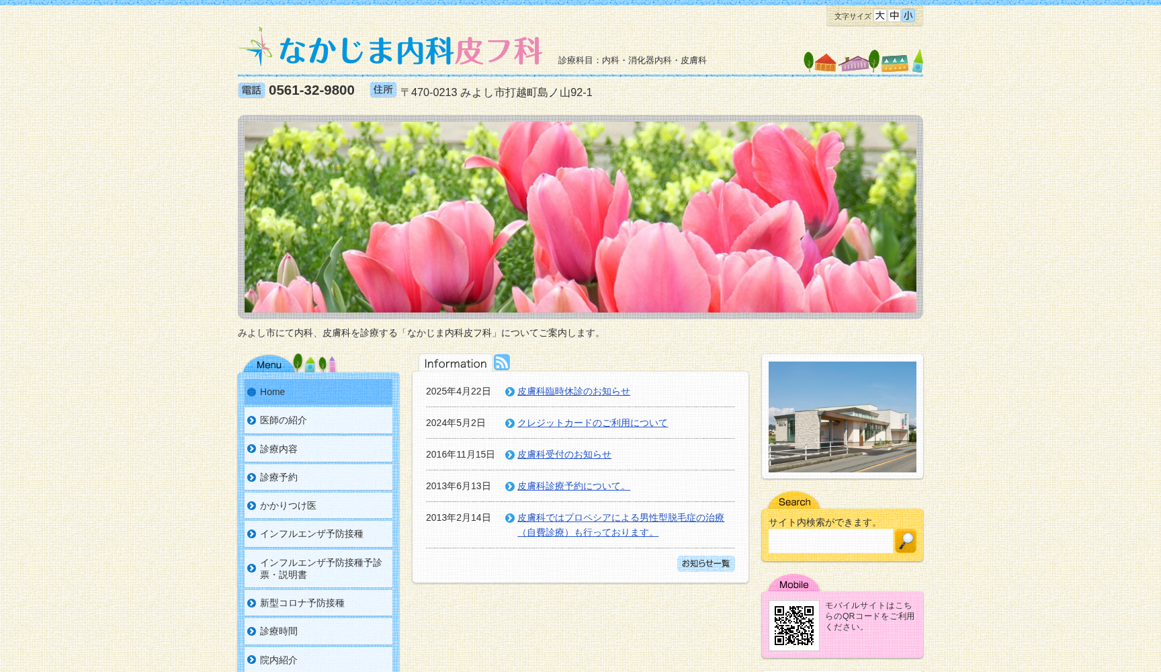Click arrow icon beside 院内紹介
The width and height of the screenshot is (1161, 672).
(251, 660)
